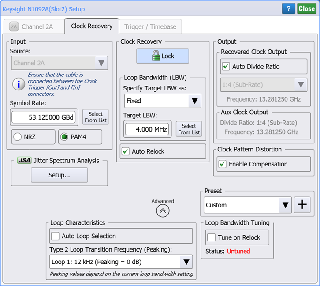The height and width of the screenshot is (286, 320).
Task: Select the PAM4 radio button
Action: pos(64,137)
